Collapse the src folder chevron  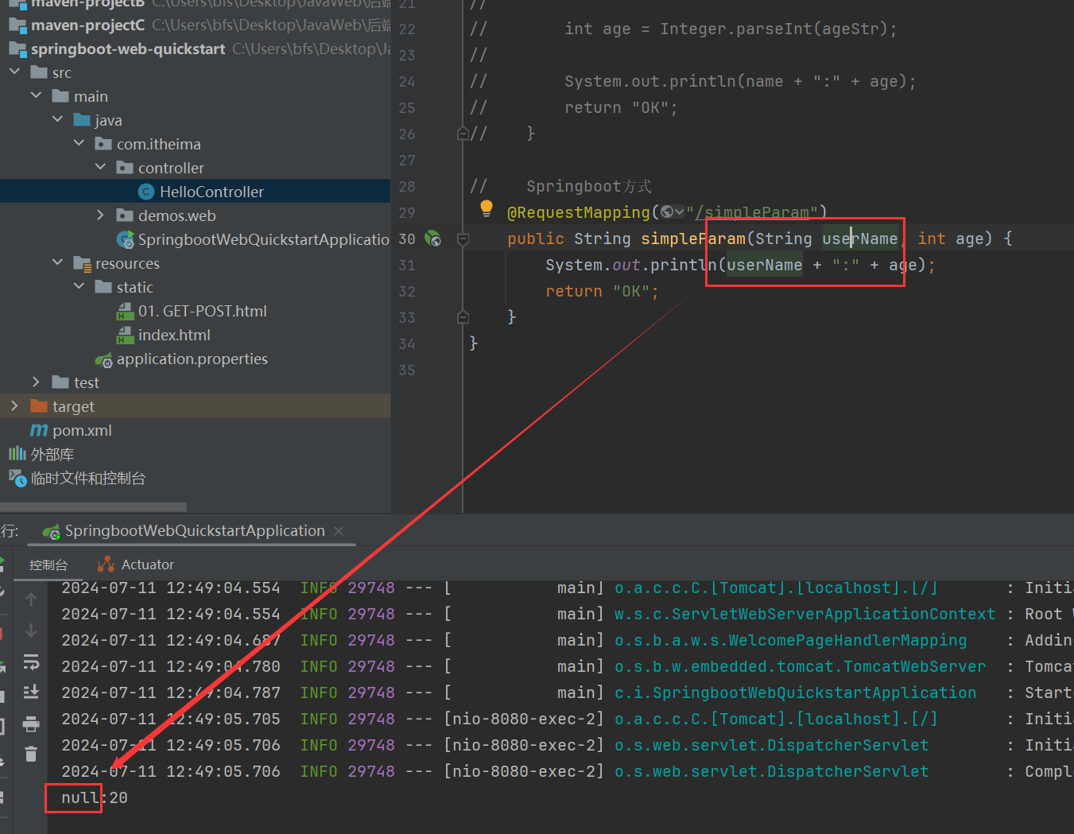[14, 72]
